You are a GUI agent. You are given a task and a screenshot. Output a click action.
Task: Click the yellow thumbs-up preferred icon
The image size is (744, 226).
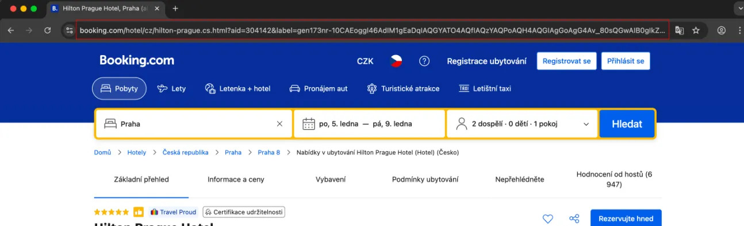point(139,212)
